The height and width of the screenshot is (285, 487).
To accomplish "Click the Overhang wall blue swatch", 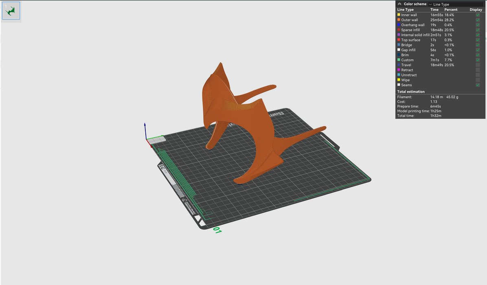I will pos(399,25).
